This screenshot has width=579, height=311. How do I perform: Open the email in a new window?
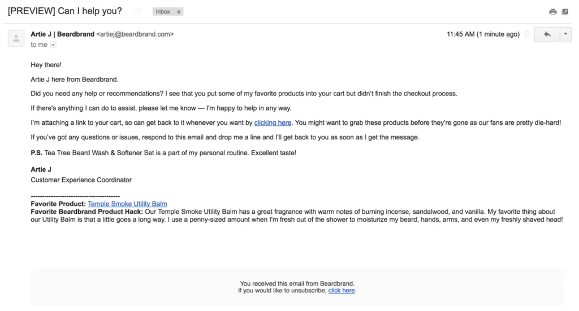565,12
